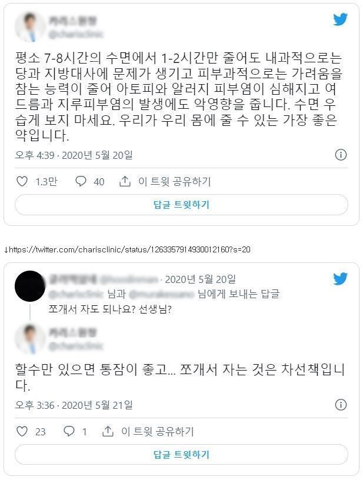Open the info icon on the reply tweet
This screenshot has width=363, height=480.
pyautogui.click(x=341, y=404)
